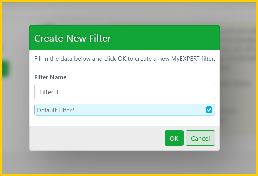Click the "Filter 1" placeholder text

(x=49, y=92)
